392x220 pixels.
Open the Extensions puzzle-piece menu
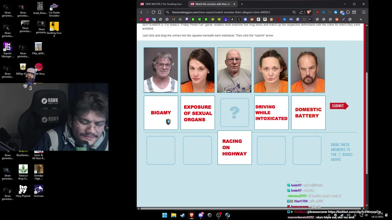(x=348, y=12)
